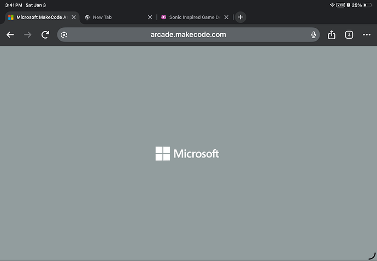377x261 pixels.
Task: Show the tab switcher with 3 tabs
Action: pyautogui.click(x=349, y=35)
